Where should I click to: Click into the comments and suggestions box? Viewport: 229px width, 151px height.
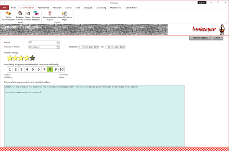coord(94,116)
